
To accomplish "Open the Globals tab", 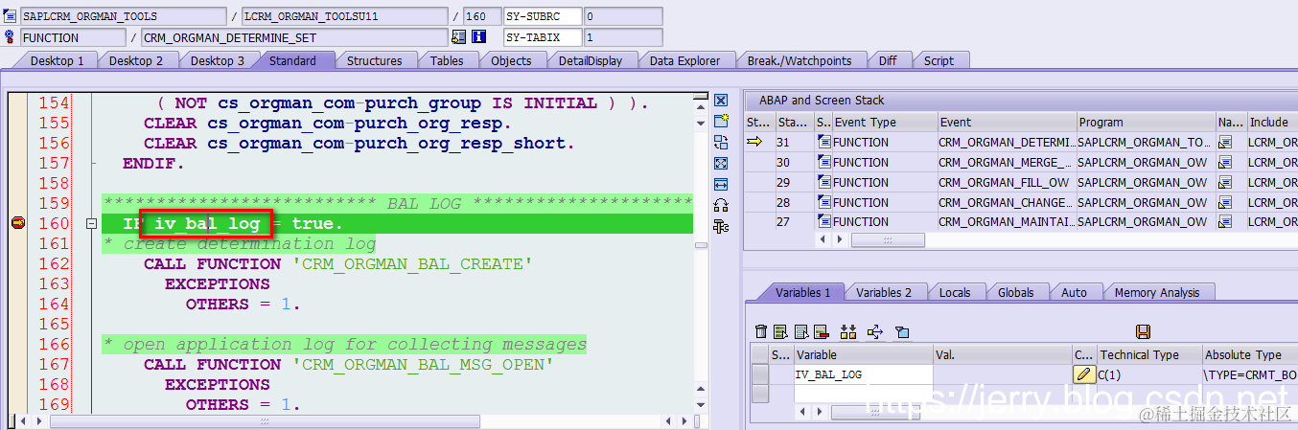I will pos(1015,292).
